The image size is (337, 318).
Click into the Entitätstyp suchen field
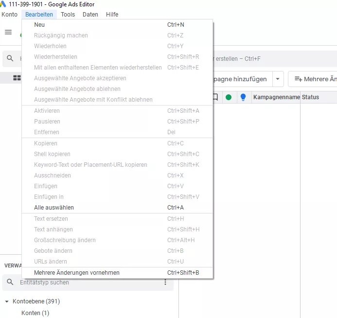[88, 283]
